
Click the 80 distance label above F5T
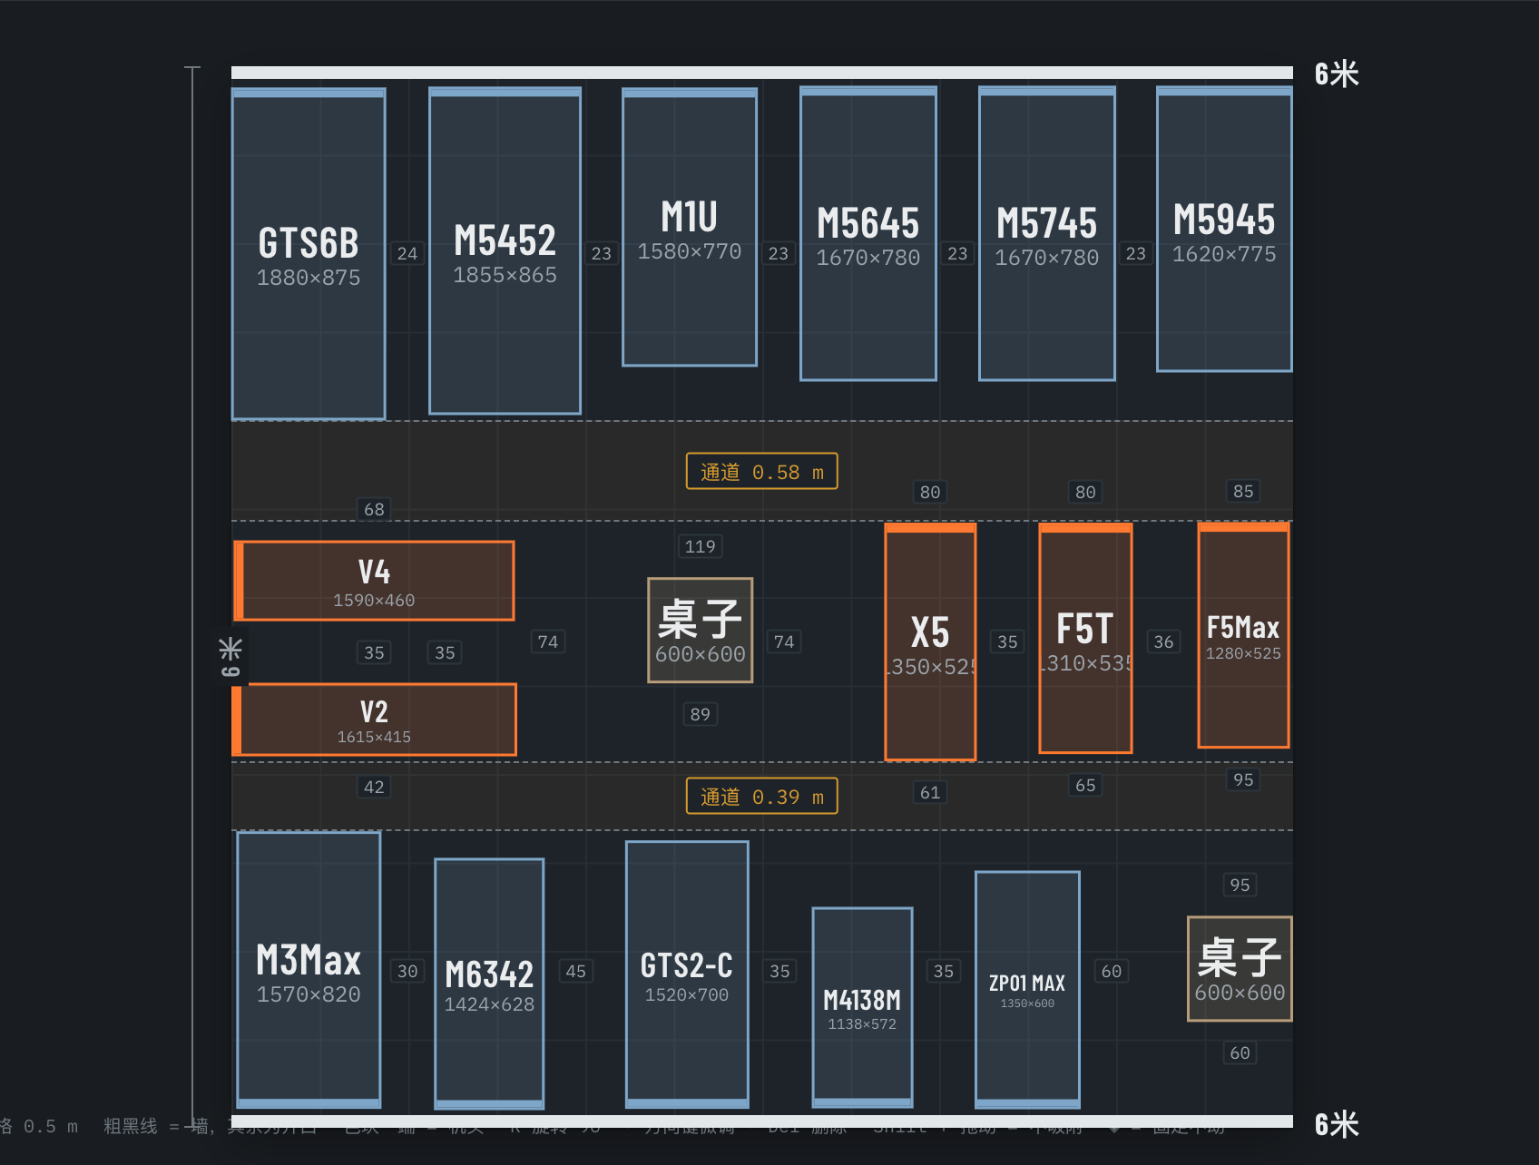pos(1085,492)
